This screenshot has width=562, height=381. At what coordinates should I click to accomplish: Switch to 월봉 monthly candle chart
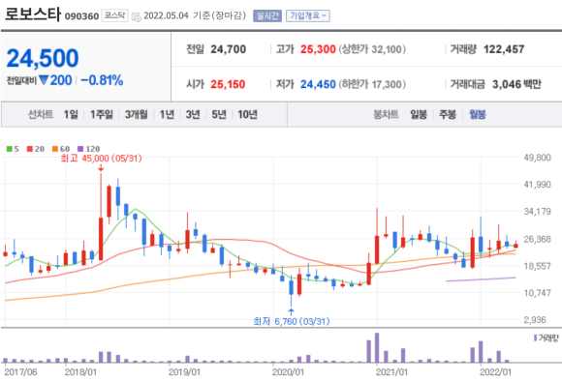(478, 114)
